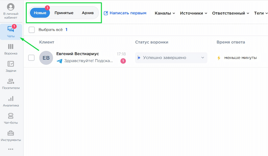The image size is (268, 156).
Task: Go to Задачи tasks section
Action: [x=11, y=66]
